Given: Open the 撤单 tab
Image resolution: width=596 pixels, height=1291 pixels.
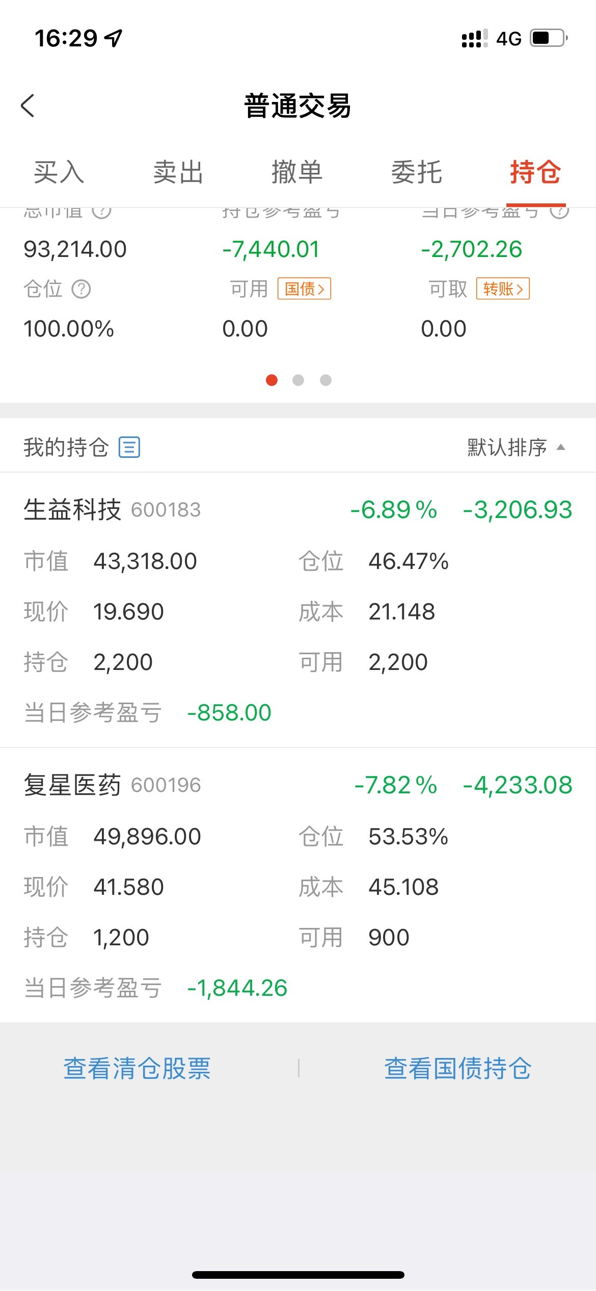Looking at the screenshot, I should [x=297, y=172].
